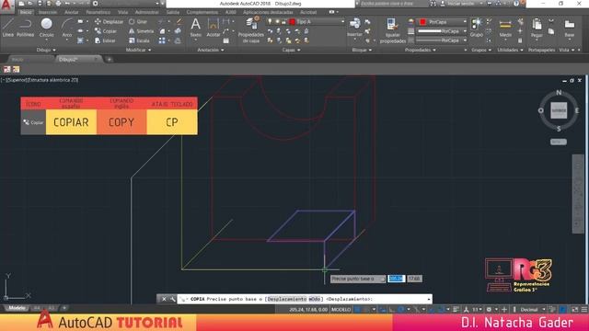Switch to the Insertar ribbon tab
This screenshot has width=589, height=331.
pyautogui.click(x=48, y=12)
